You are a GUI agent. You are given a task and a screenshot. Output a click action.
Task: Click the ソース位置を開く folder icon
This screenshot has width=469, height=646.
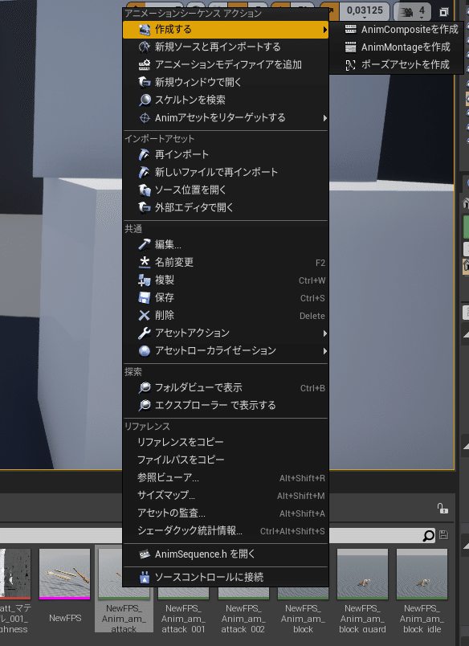tap(144, 190)
